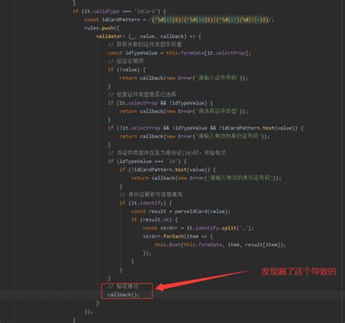Click the callback() call inside the red box
Viewport: 345px width, 323px height.
pyautogui.click(x=124, y=295)
